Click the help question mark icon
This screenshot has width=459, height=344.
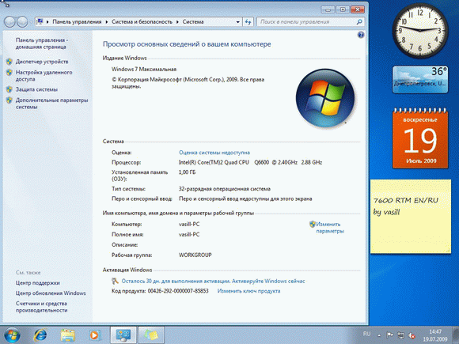tap(361, 35)
